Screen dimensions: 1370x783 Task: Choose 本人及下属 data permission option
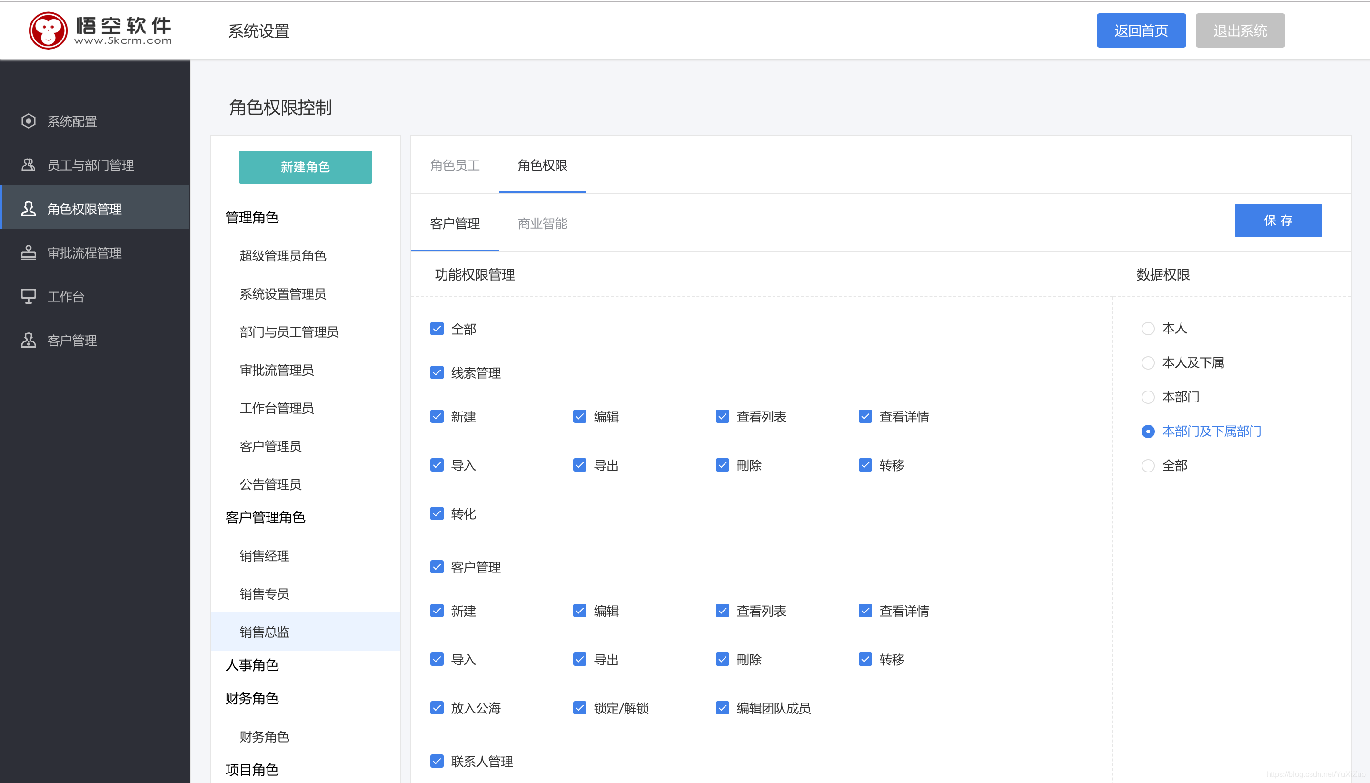click(x=1149, y=362)
